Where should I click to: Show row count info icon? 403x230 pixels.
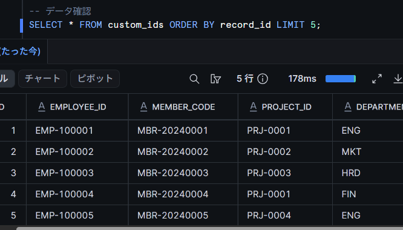263,79
